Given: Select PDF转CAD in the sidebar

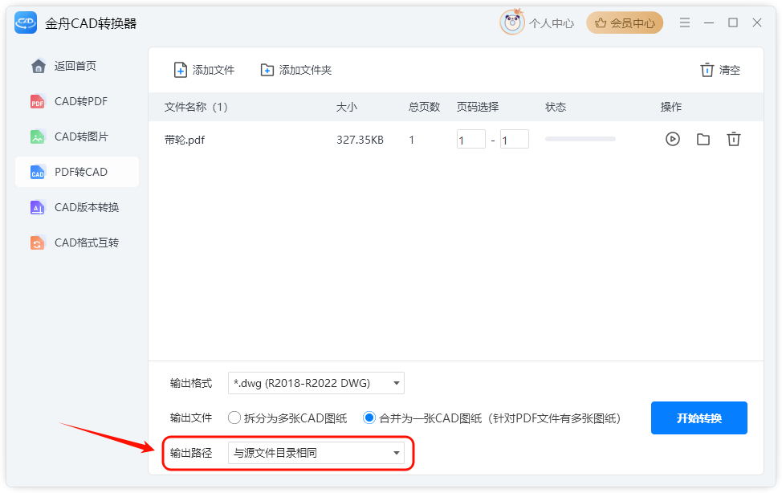Looking at the screenshot, I should [x=77, y=172].
